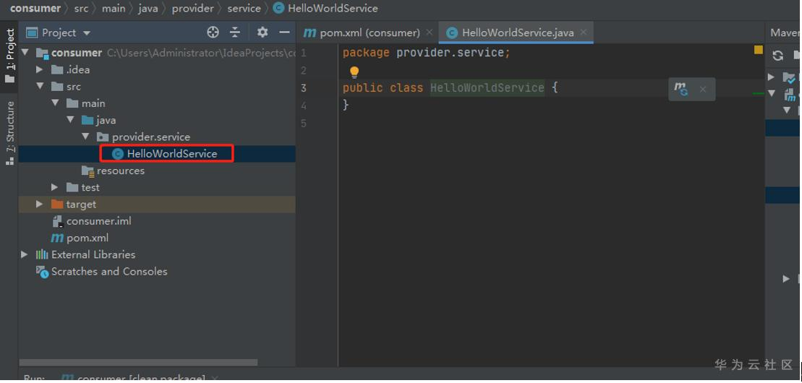The height and width of the screenshot is (383, 802).
Task: Click line number 5 in gutter
Action: click(x=304, y=124)
